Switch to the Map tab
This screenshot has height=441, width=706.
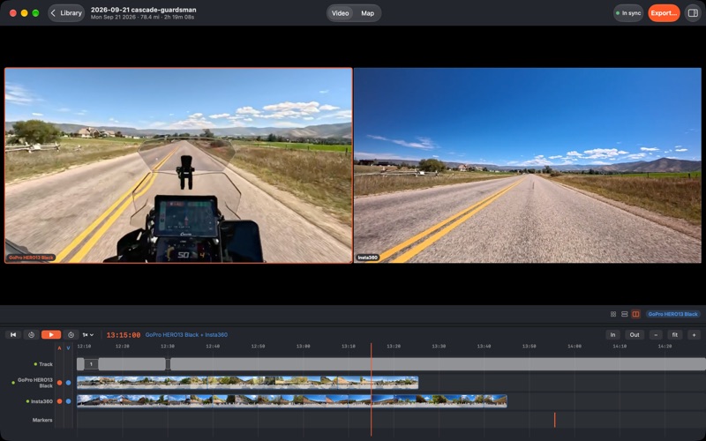(367, 13)
